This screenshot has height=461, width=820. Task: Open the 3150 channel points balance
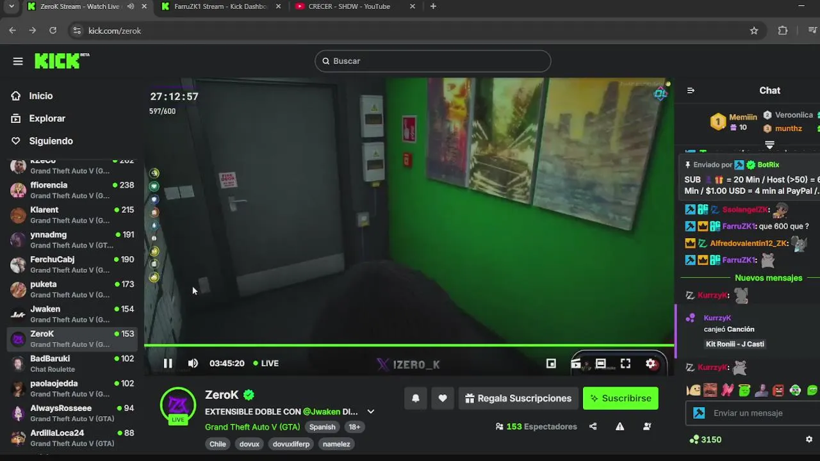tap(705, 439)
